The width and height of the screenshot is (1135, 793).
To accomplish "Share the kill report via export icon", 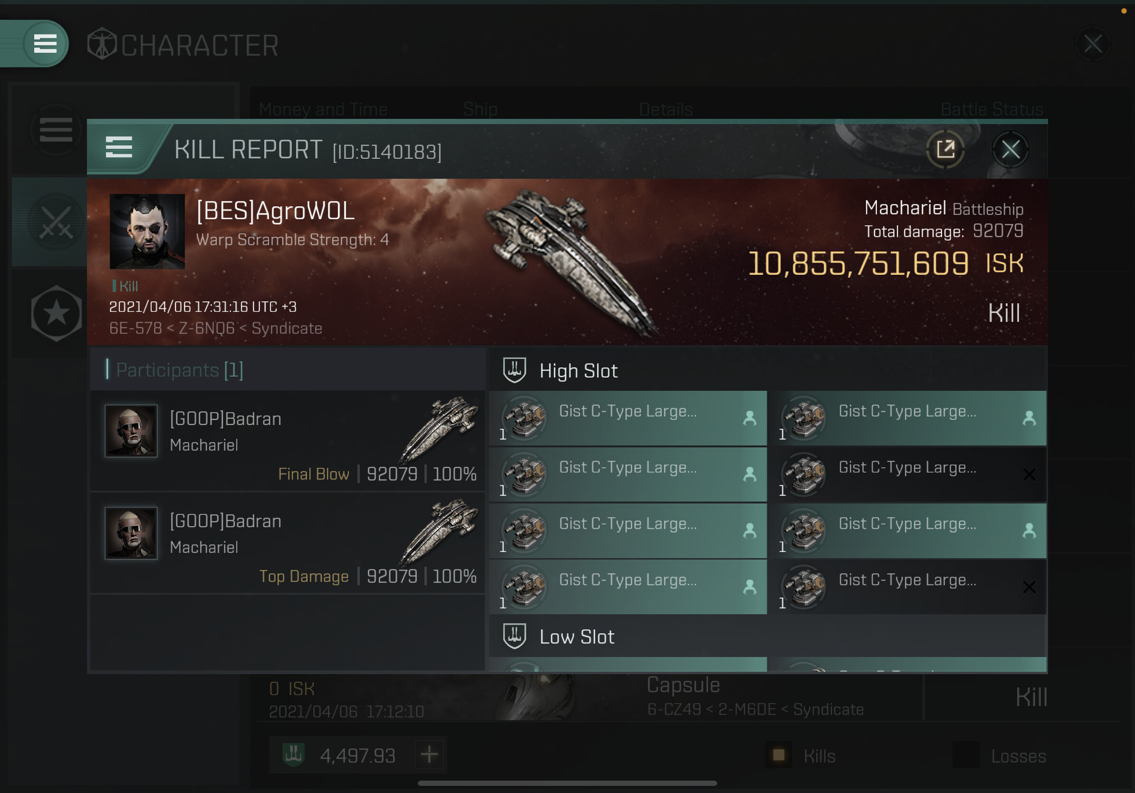I will pos(945,149).
